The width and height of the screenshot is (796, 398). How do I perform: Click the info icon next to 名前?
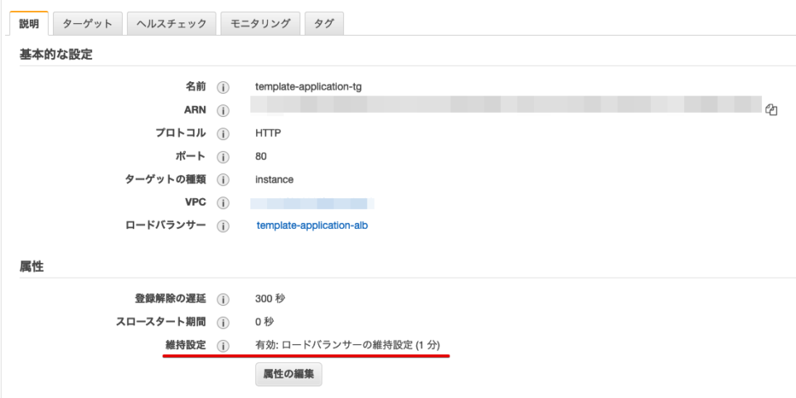click(x=223, y=87)
